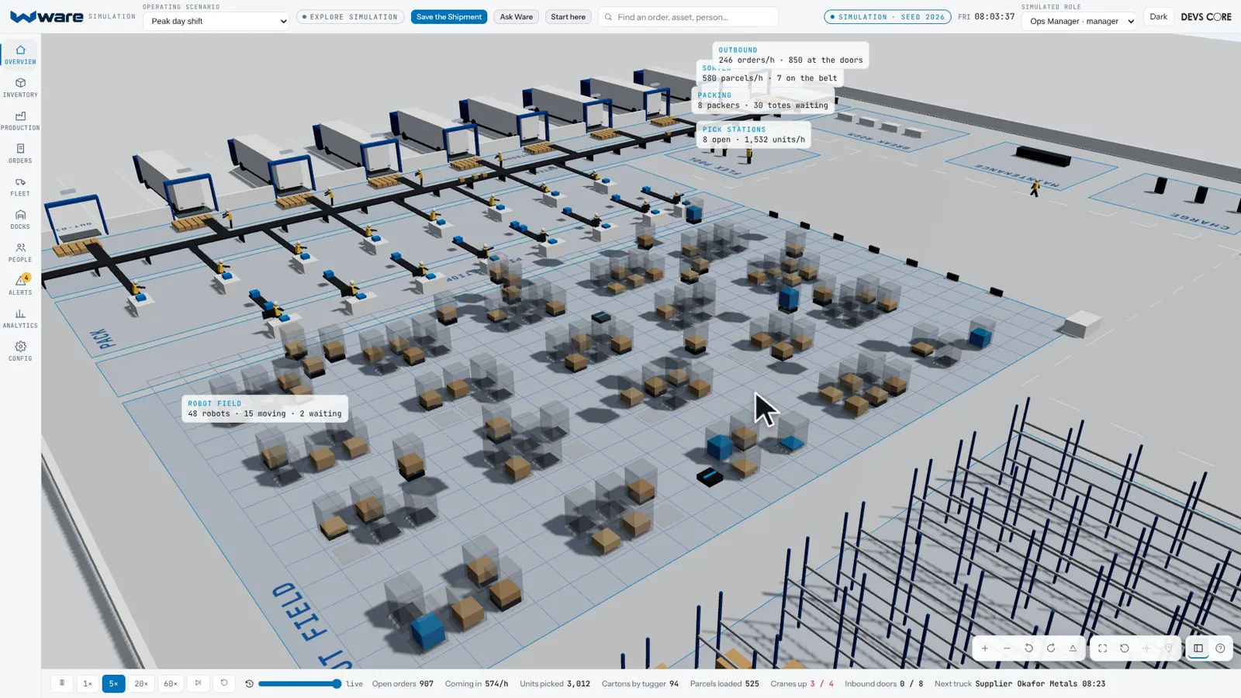Open help with the question mark icon
The height and width of the screenshot is (698, 1241).
coord(1220,648)
